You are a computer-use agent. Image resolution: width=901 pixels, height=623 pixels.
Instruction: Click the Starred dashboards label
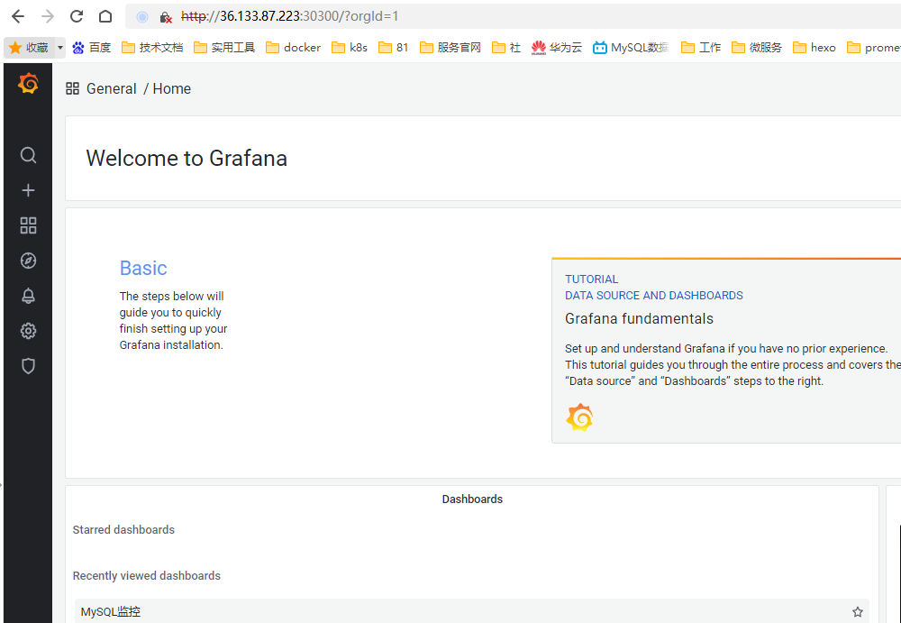pos(123,530)
